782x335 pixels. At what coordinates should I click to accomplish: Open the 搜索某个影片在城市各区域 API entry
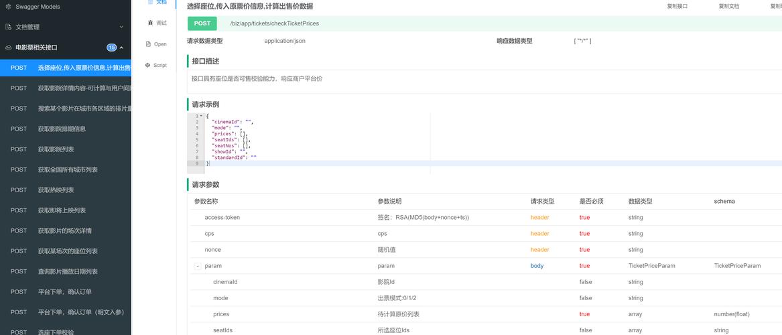point(65,109)
